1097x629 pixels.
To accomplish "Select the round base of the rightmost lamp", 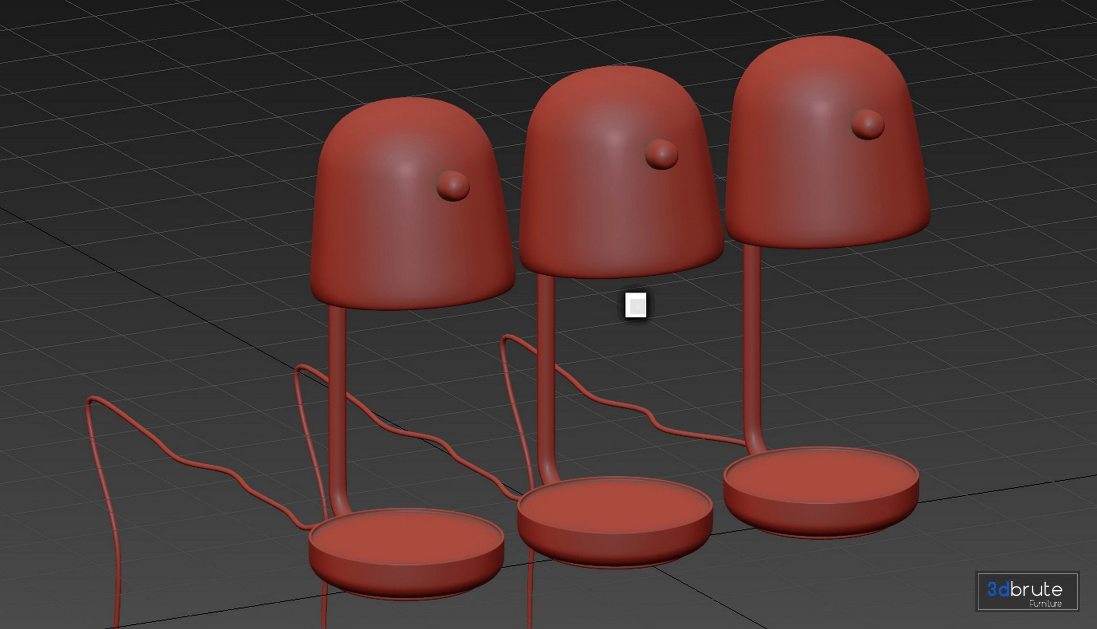I will pyautogui.click(x=821, y=492).
